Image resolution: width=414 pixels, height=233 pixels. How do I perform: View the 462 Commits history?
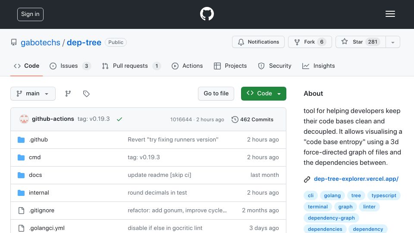pos(252,120)
